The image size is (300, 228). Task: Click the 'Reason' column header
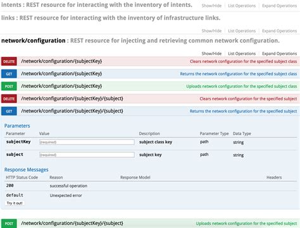(x=56, y=177)
